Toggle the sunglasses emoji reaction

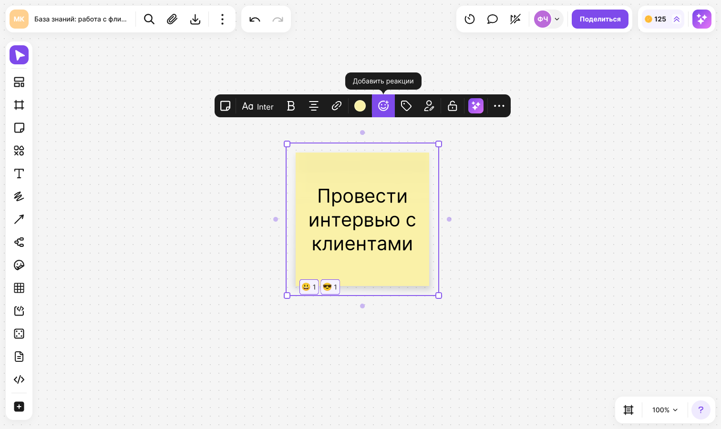point(330,287)
